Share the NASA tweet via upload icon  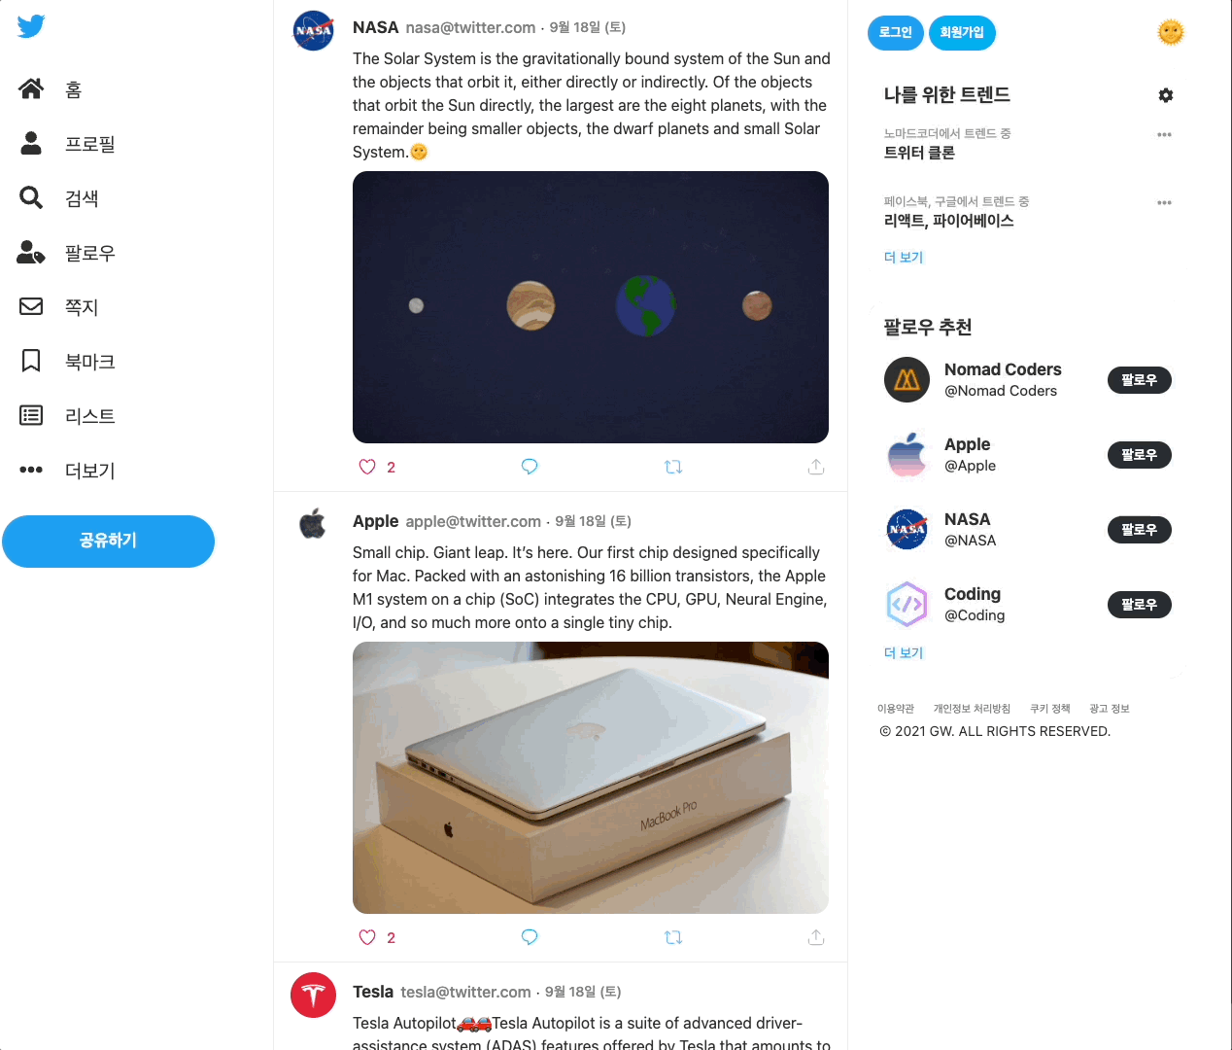point(816,467)
